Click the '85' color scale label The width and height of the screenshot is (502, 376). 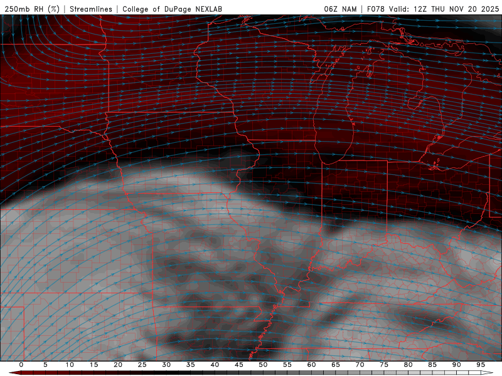[432, 365]
